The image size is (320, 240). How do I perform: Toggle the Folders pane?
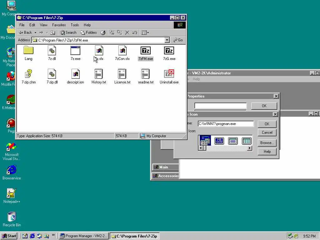pyautogui.click(x=88, y=32)
